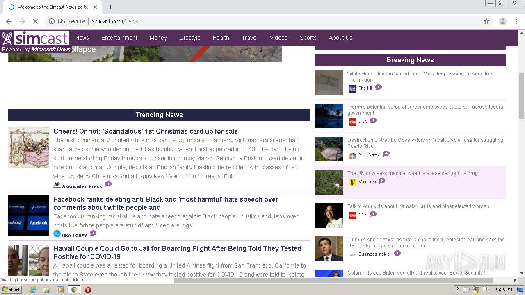
Task: Click CNN logo under Trump purge story
Action: (x=353, y=122)
